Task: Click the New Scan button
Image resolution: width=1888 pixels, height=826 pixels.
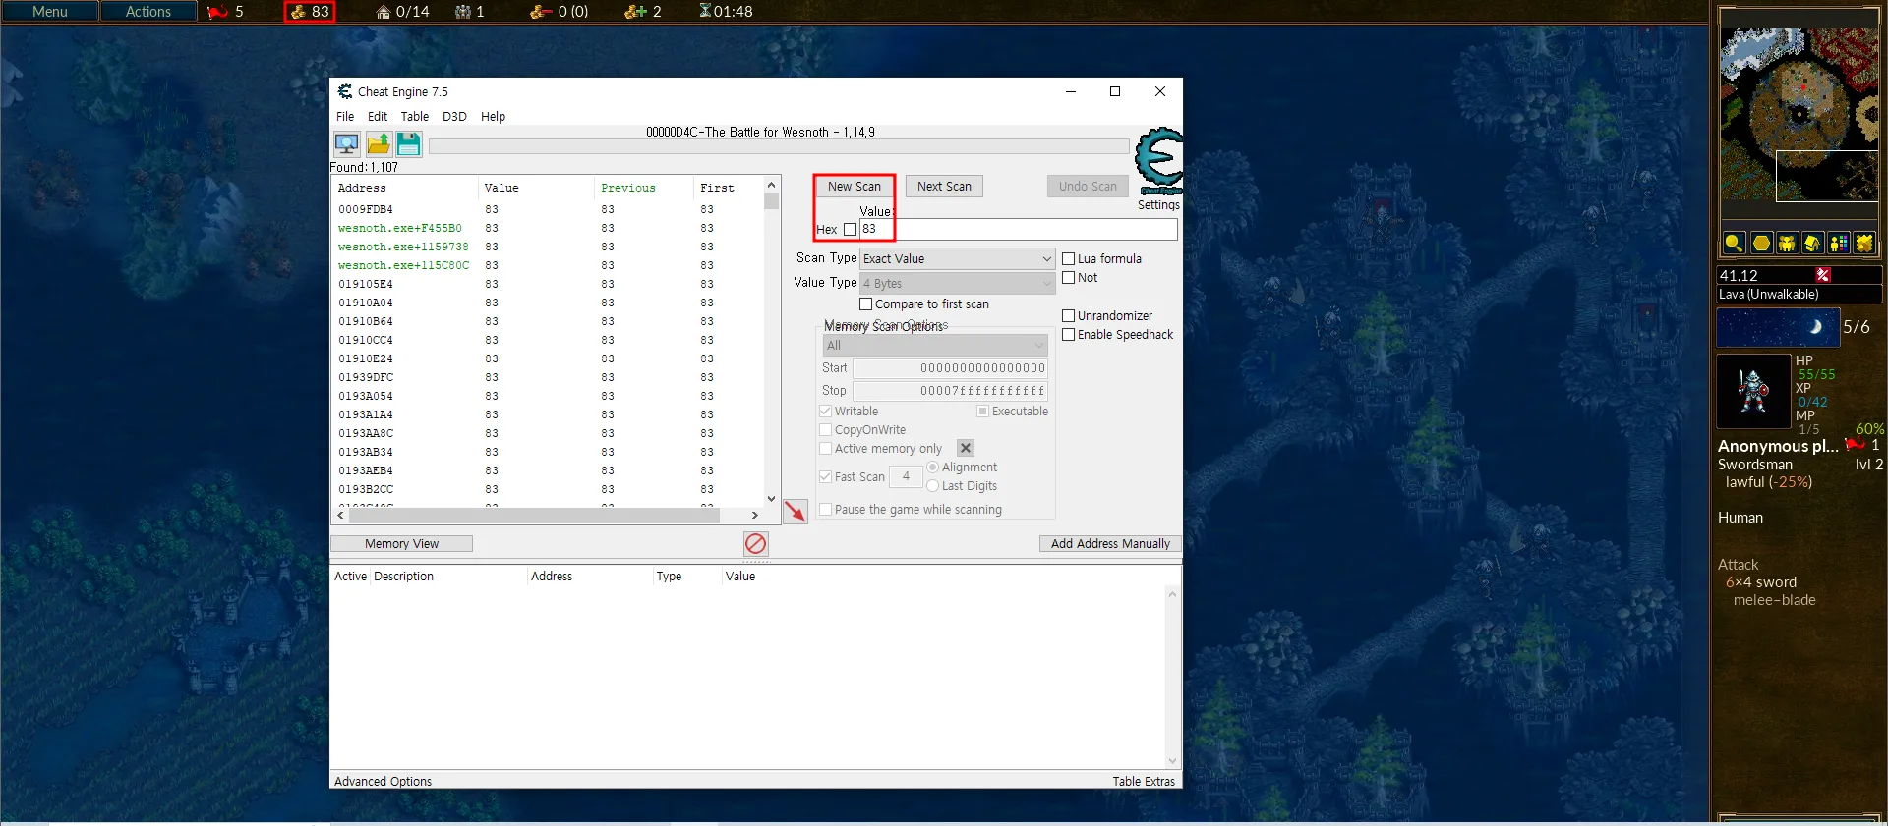Action: [x=855, y=187]
